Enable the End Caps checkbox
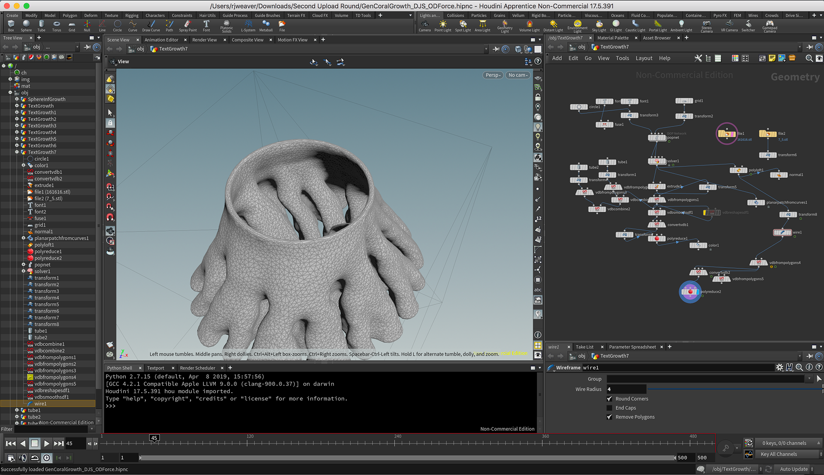The height and width of the screenshot is (475, 824). click(609, 408)
